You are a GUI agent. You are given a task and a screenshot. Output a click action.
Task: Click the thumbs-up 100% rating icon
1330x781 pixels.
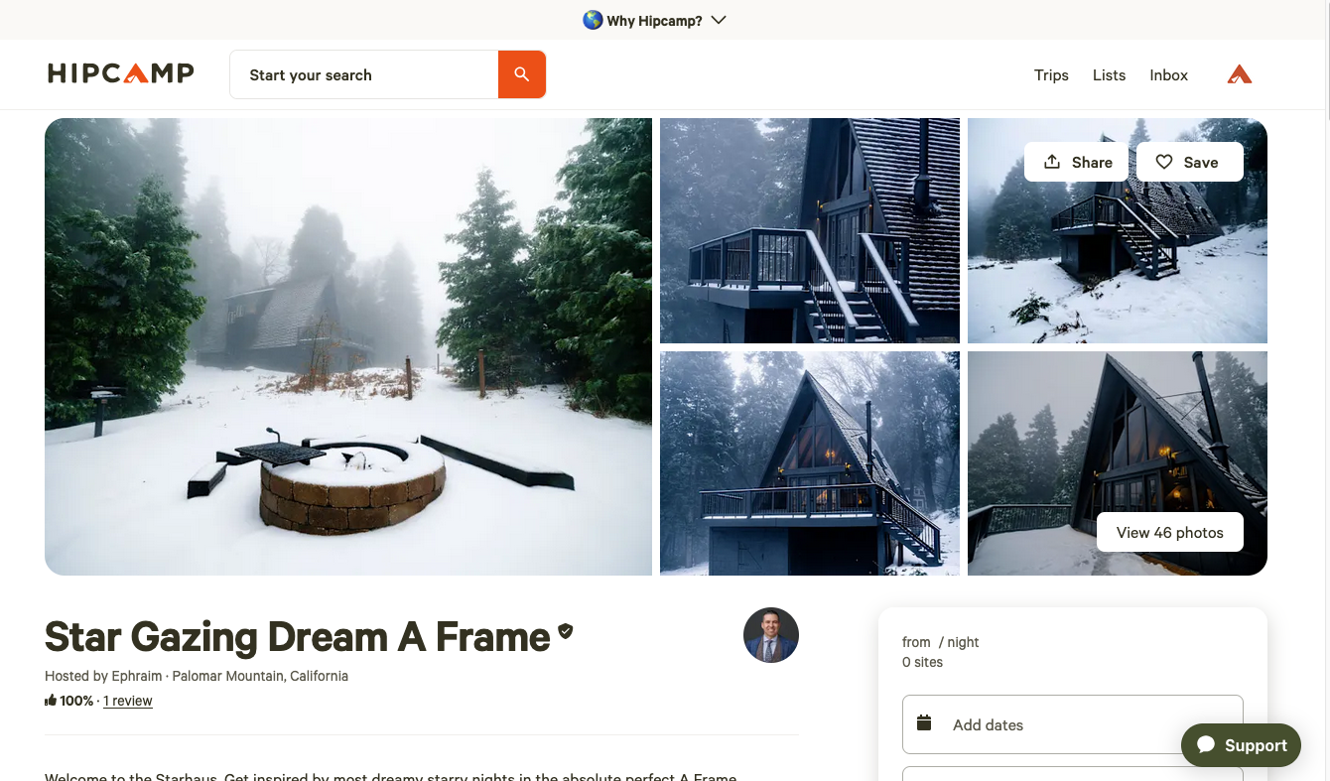pos(51,701)
